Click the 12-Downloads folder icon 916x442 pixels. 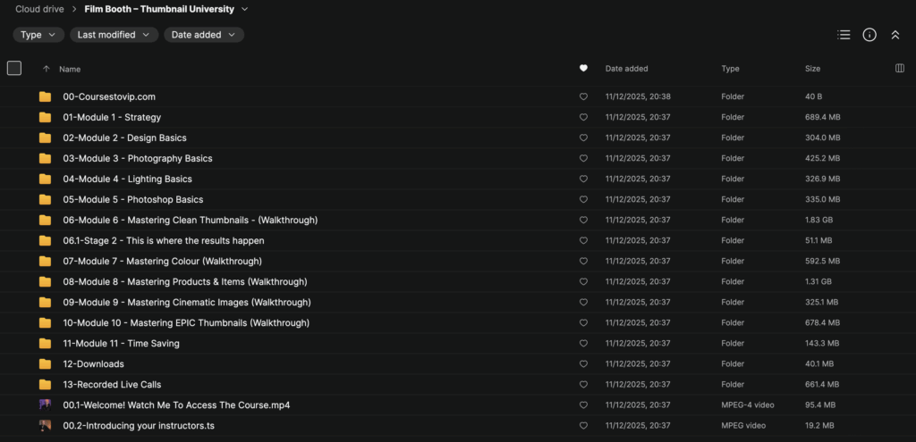(45, 364)
